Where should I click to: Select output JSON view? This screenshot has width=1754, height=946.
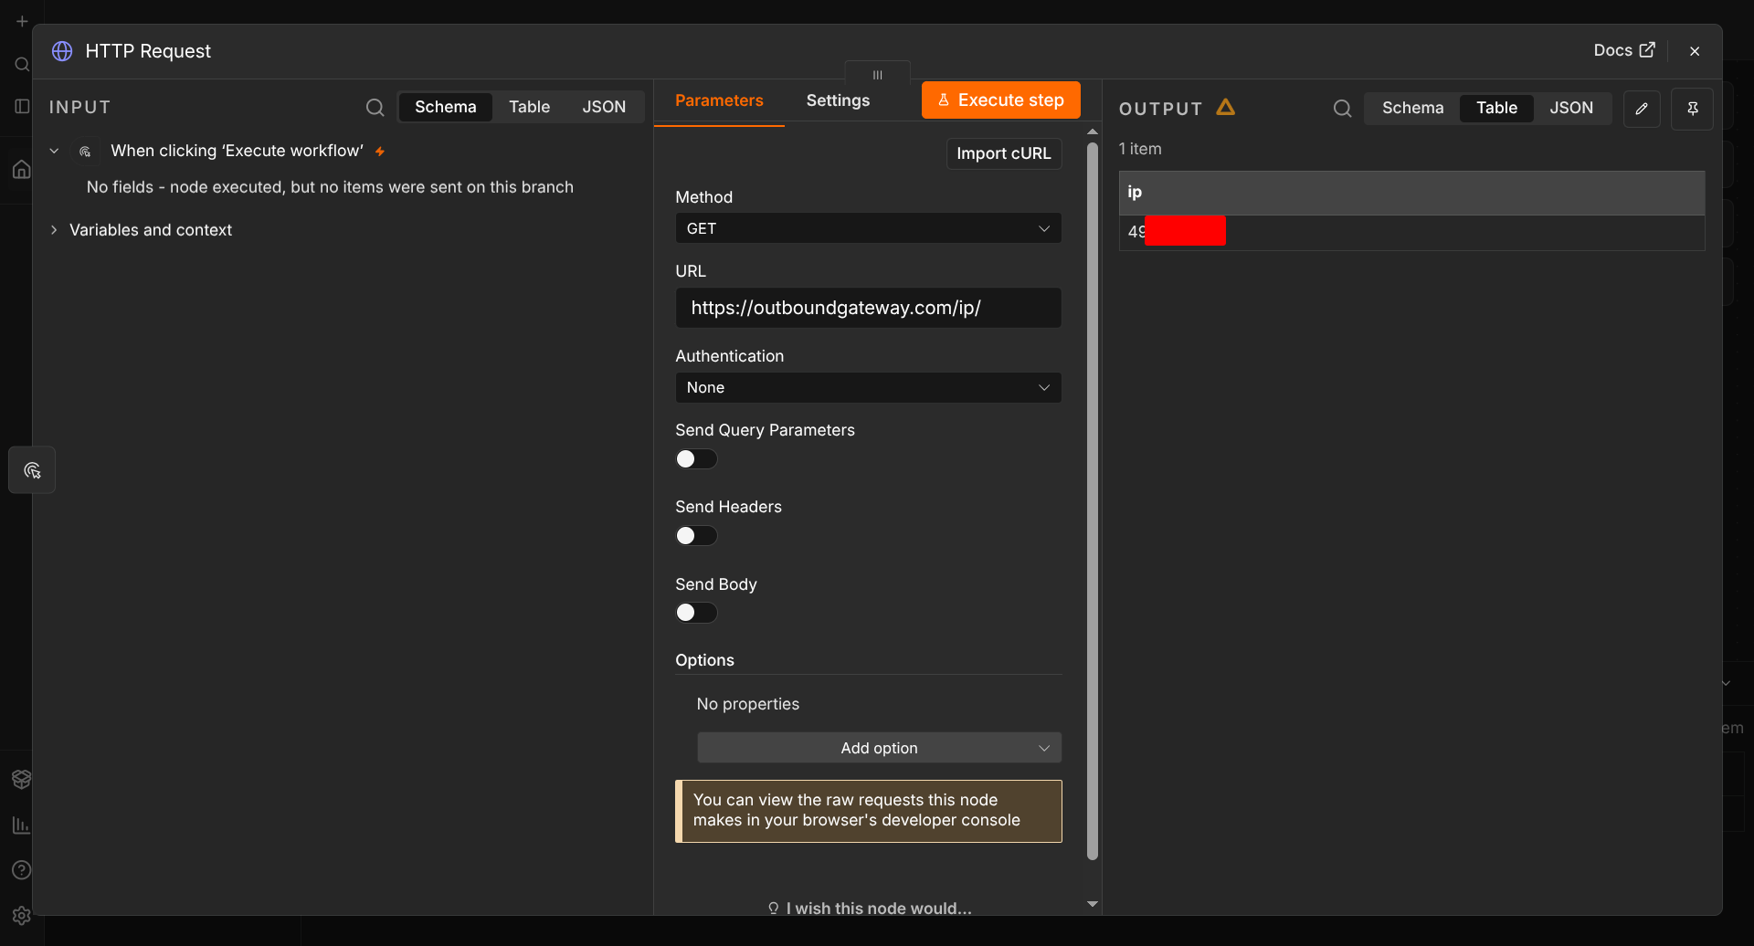pos(1571,108)
